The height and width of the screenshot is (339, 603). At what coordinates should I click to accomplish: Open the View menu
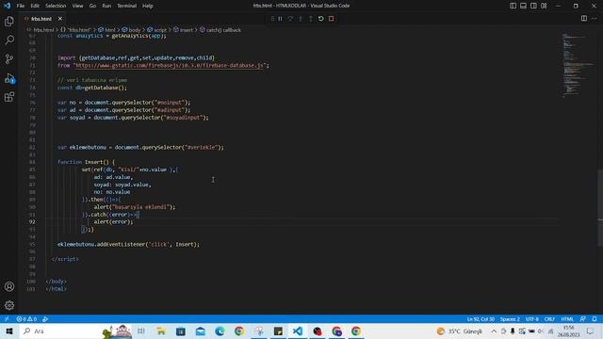coord(77,6)
